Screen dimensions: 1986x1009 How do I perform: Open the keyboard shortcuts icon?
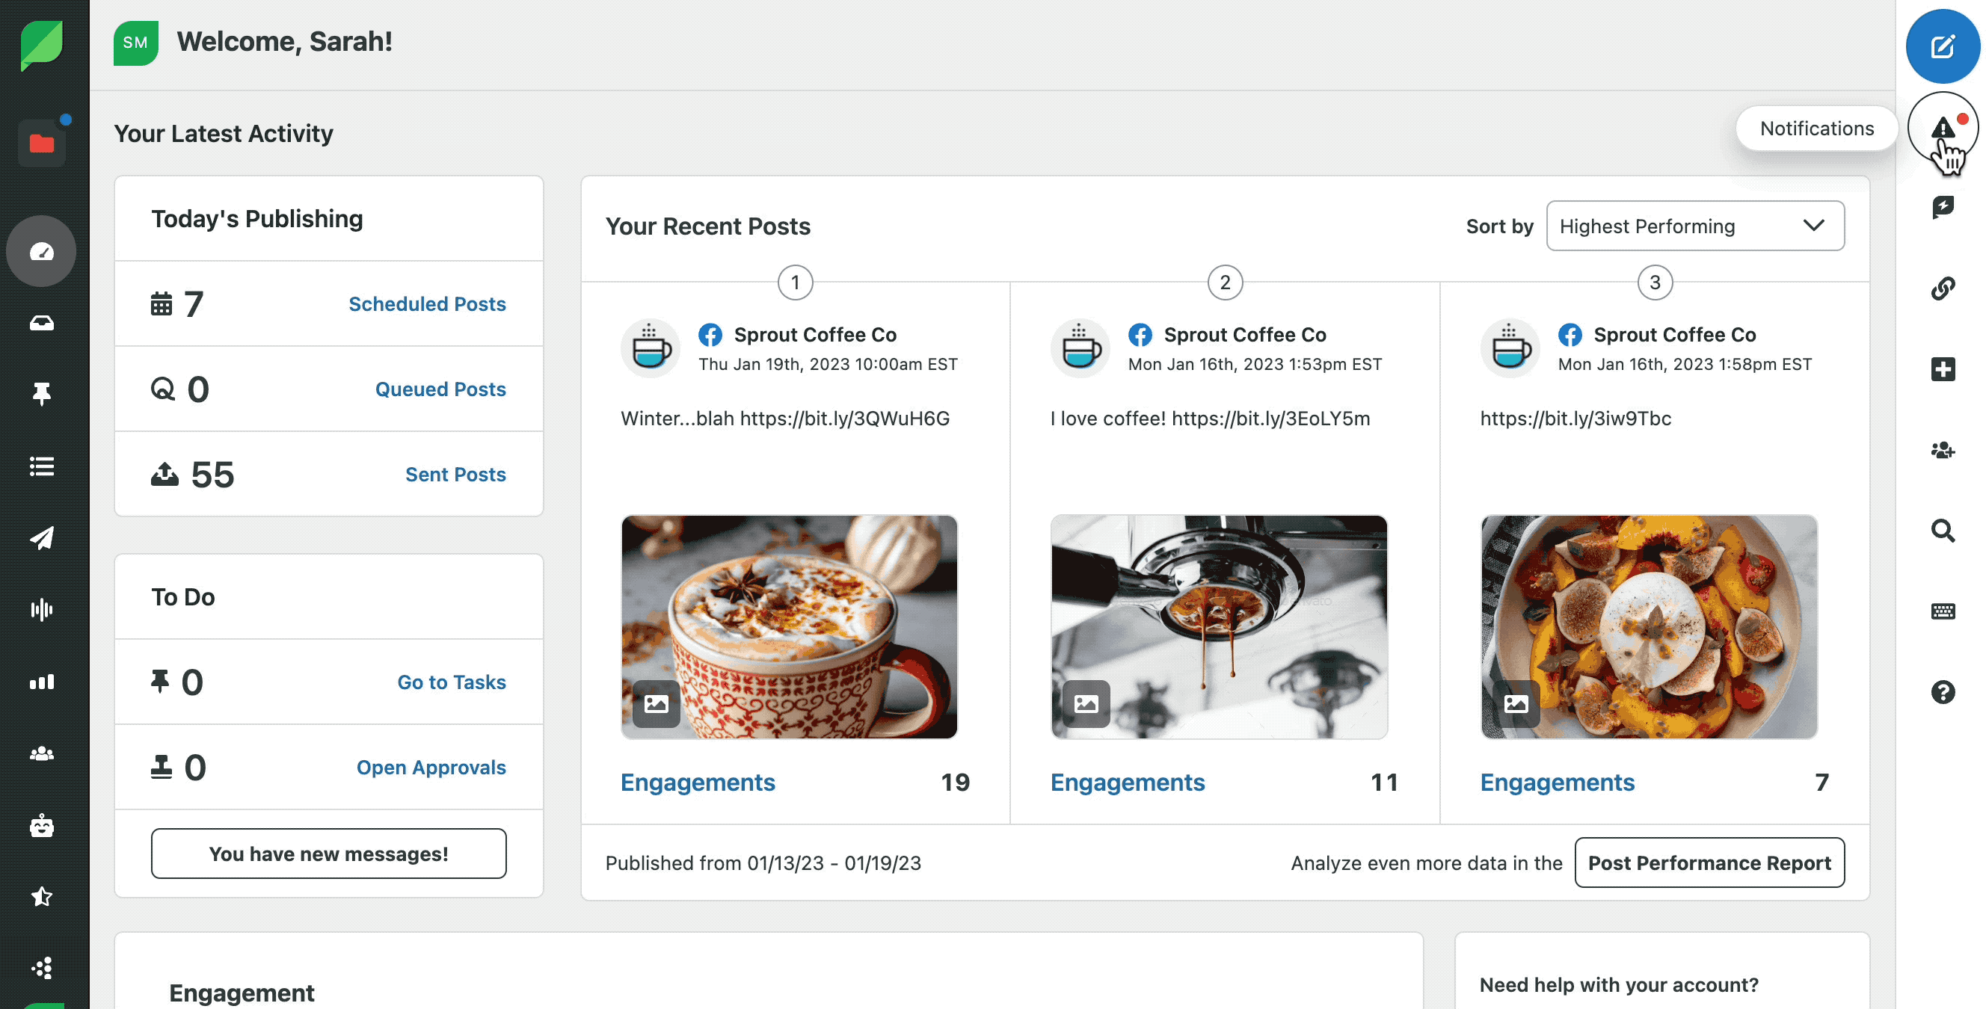[x=1942, y=611]
